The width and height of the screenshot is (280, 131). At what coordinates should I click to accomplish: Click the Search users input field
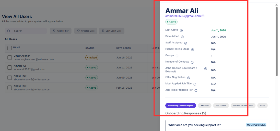pos(26,31)
